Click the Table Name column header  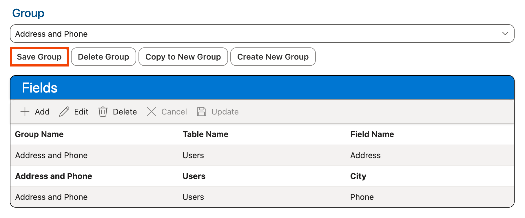[205, 134]
